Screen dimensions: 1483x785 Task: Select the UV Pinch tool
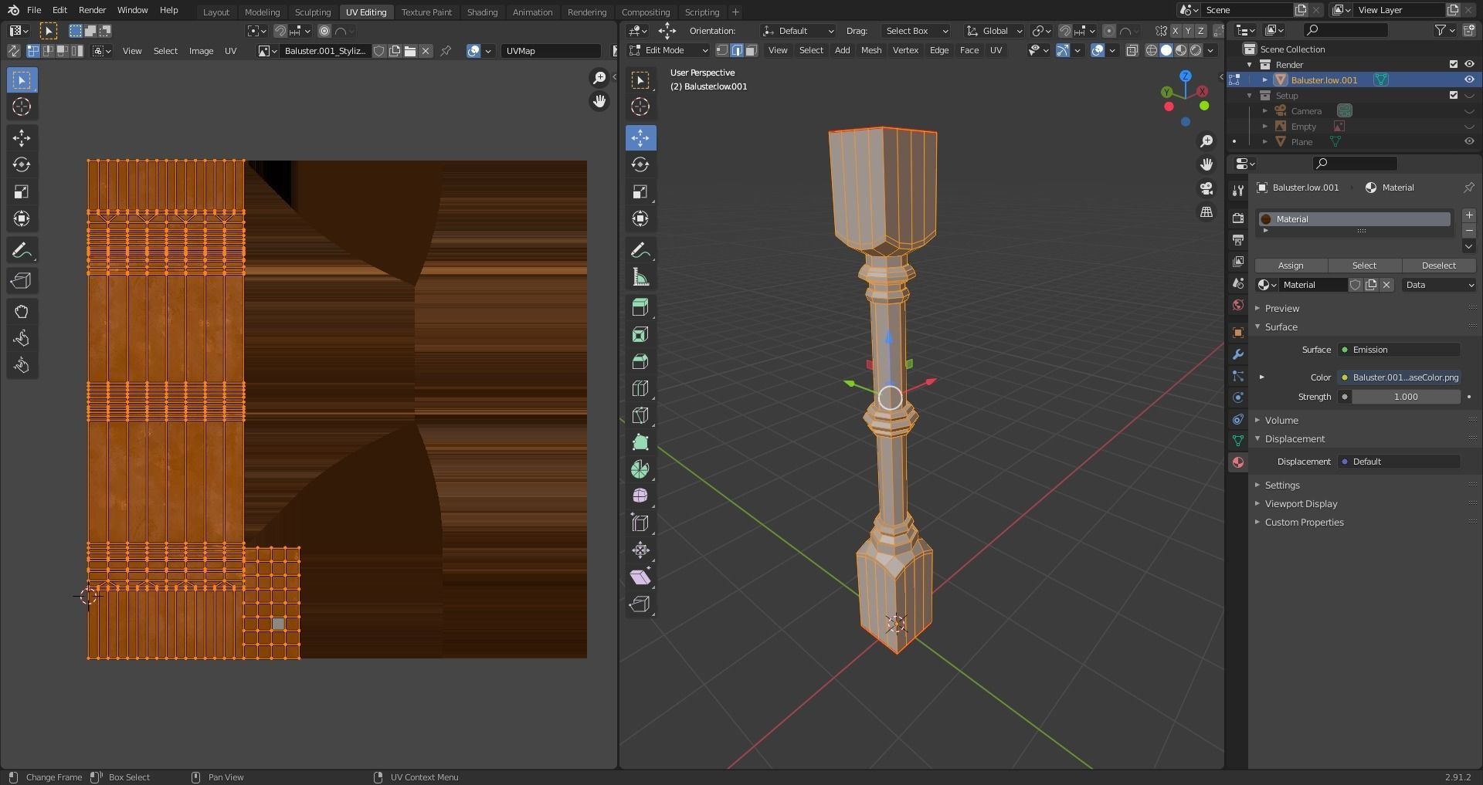(x=22, y=366)
